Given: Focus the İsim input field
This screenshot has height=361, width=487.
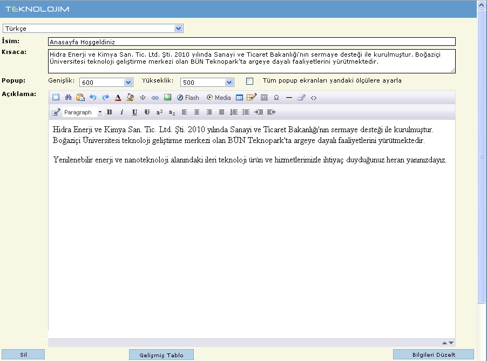Looking at the screenshot, I should point(252,42).
